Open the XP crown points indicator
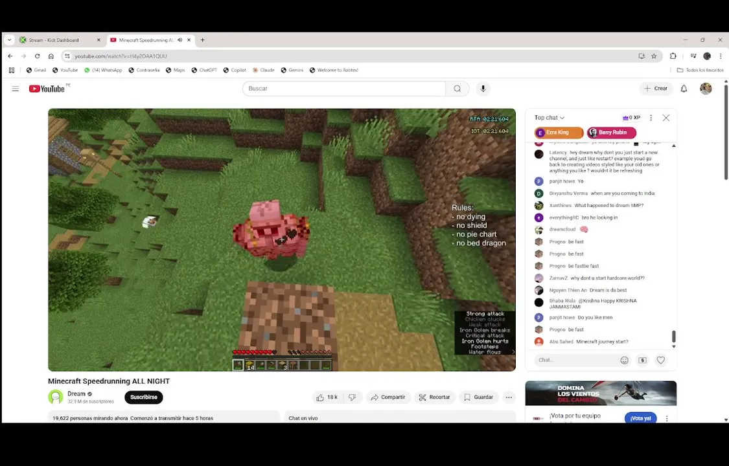This screenshot has height=466, width=729. pos(631,118)
